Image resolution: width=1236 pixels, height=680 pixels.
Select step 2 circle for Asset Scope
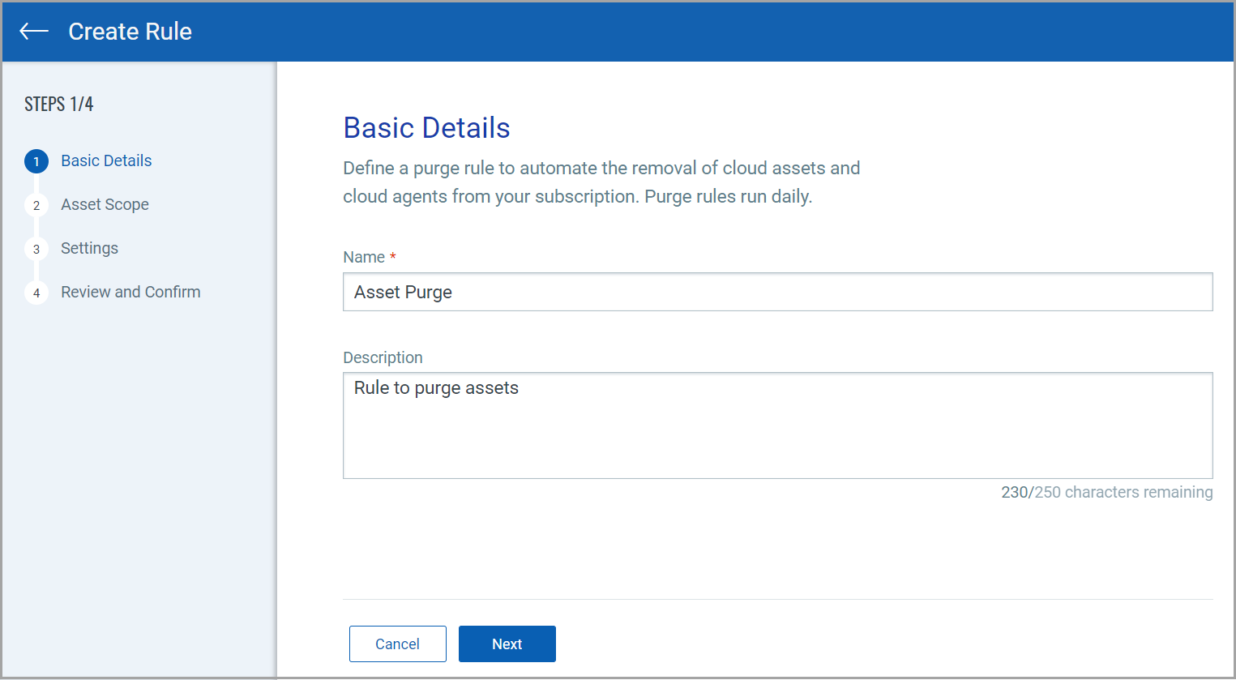[x=36, y=205]
